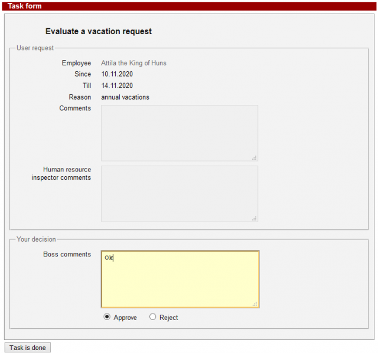Click the Your decision group legend
The height and width of the screenshot is (353, 378).
click(36, 239)
